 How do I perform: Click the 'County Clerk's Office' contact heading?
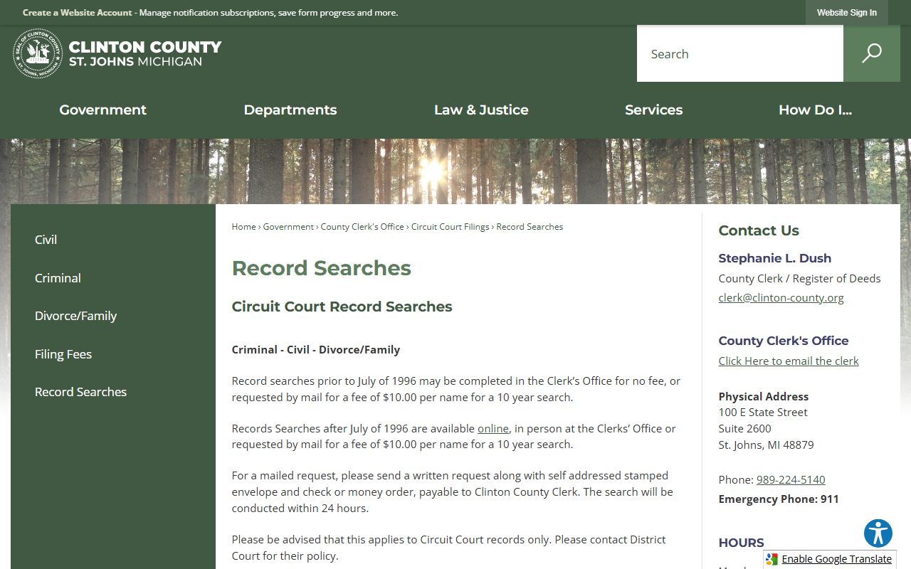(784, 341)
